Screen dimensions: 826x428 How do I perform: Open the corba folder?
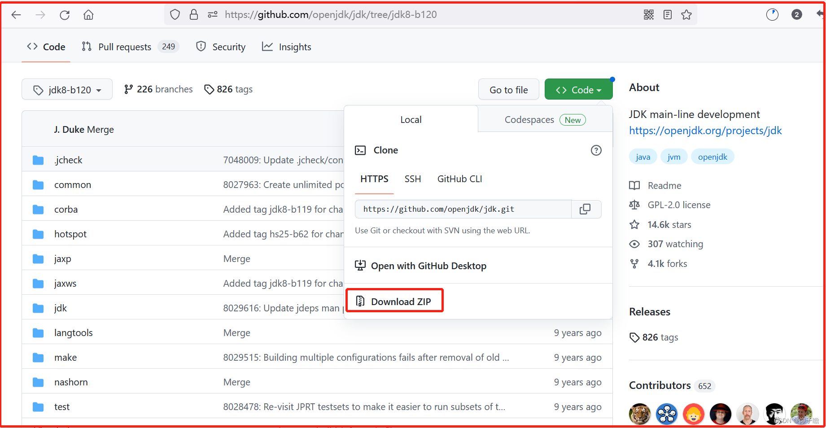[x=66, y=210]
